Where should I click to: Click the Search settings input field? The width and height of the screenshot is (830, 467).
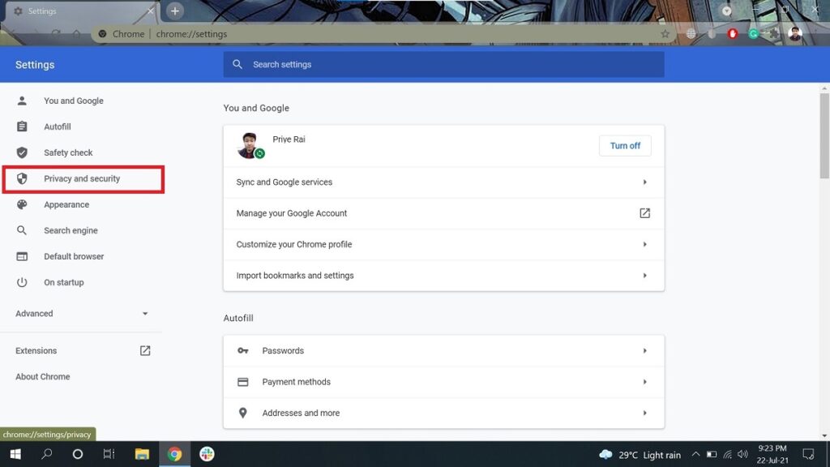coord(454,64)
